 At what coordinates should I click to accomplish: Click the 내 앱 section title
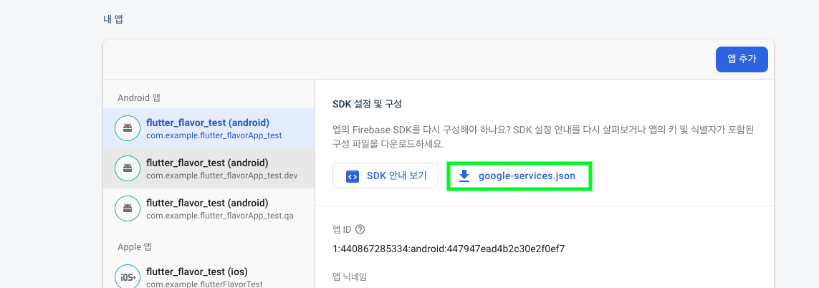pyautogui.click(x=112, y=20)
